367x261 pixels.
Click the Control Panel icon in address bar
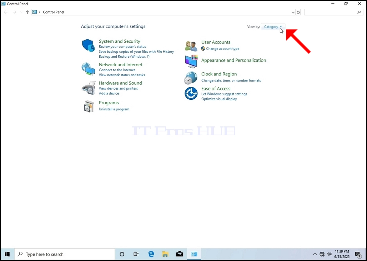[34, 12]
